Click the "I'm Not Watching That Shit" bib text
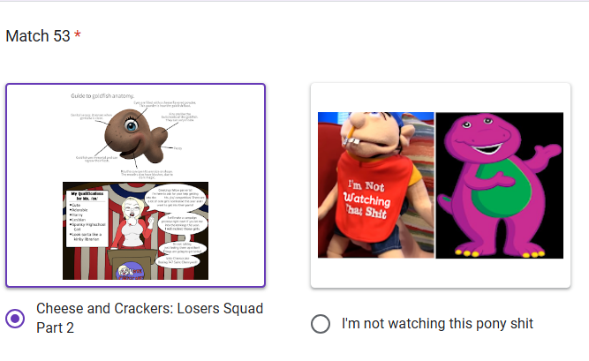The width and height of the screenshot is (589, 361). pos(367,199)
